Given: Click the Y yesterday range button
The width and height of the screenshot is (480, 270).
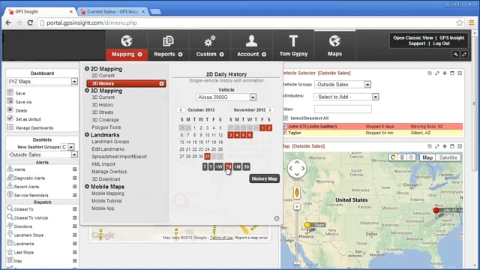Looking at the screenshot, I should 211,166.
